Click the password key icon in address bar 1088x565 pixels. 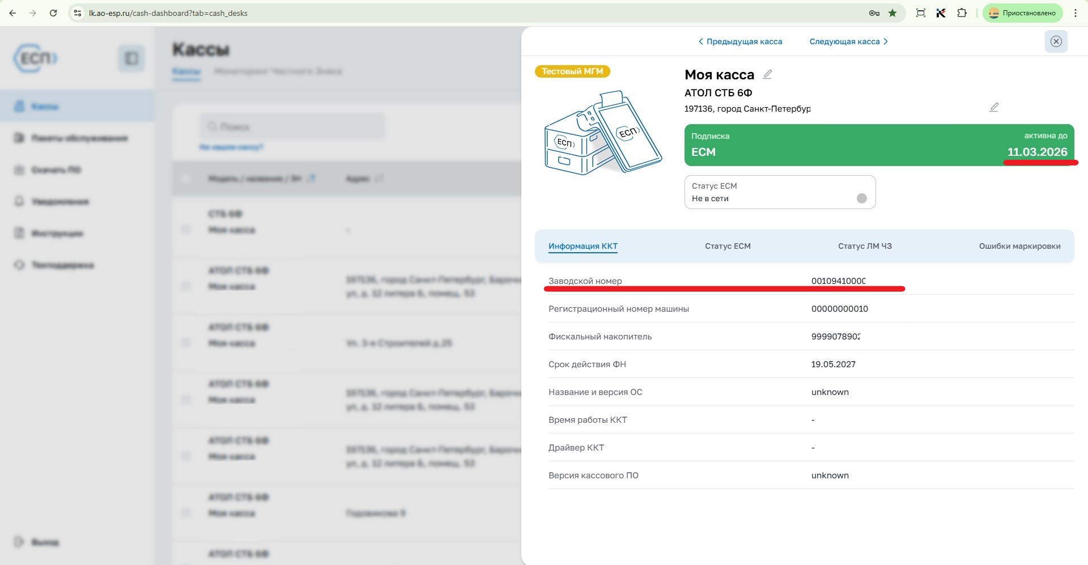(x=874, y=13)
